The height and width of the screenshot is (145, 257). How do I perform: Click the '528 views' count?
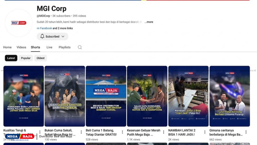[x=92, y=139]
